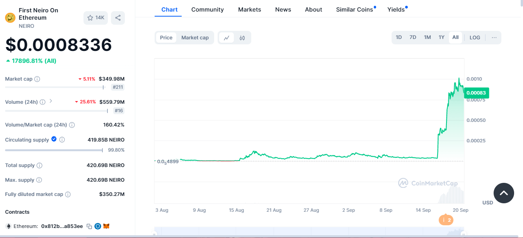Click the 419.85B NEIRO circulating value

click(x=106, y=140)
